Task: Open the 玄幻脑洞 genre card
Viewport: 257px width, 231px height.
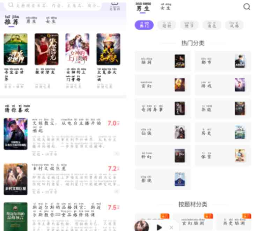Action: coord(193,222)
